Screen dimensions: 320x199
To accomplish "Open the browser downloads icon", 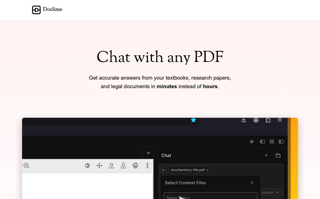I will (x=244, y=120).
